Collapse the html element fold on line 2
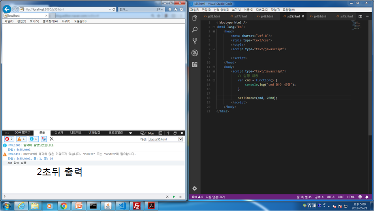 tap(214, 27)
